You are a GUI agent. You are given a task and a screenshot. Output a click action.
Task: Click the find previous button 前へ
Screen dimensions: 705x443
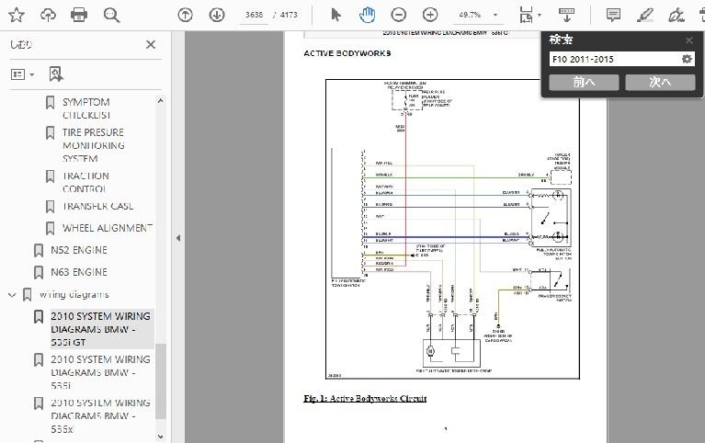point(584,82)
